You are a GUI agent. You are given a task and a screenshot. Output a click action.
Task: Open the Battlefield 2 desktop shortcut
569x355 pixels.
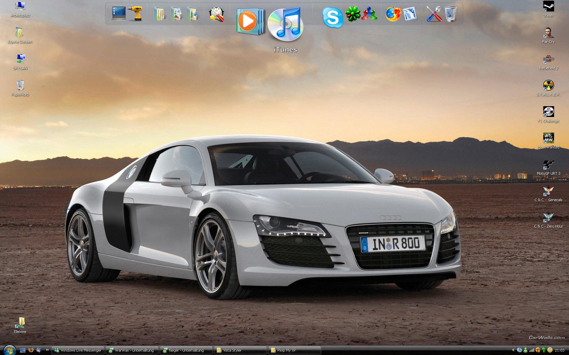548,60
